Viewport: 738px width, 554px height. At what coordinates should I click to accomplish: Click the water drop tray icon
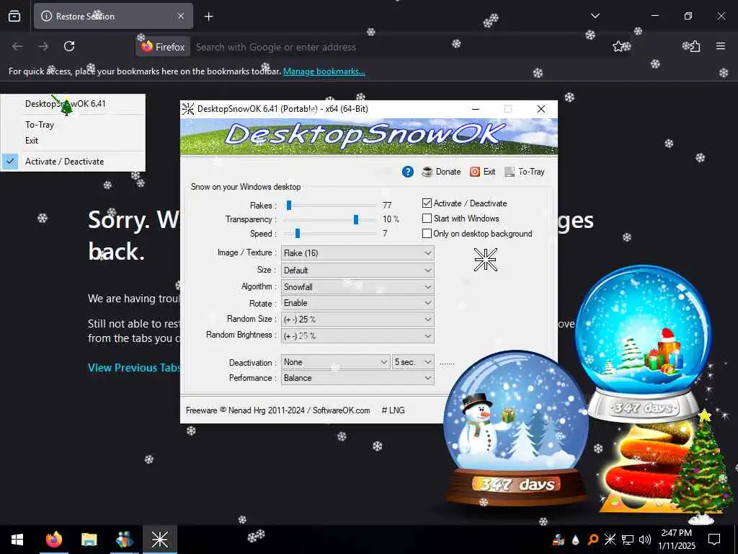pos(576,540)
